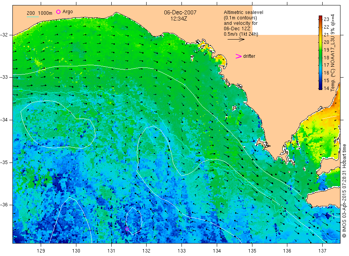This screenshot has height=256, width=349.
Task: Click the longitude axis label 131
Action: click(x=111, y=251)
